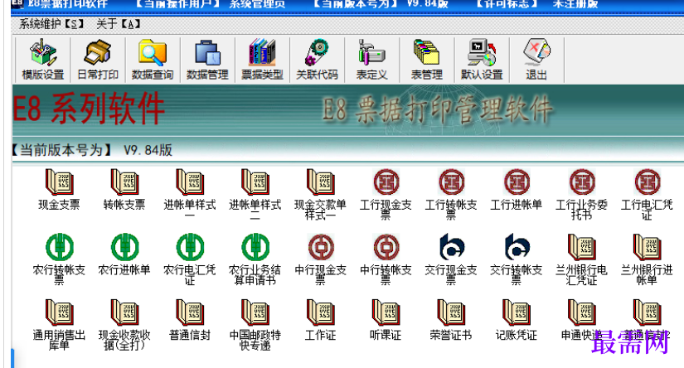Open 普通信封 envelope template
The height and width of the screenshot is (368, 684).
pyautogui.click(x=190, y=312)
